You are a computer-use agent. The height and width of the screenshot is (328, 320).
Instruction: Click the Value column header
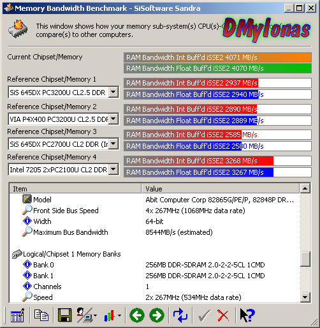click(x=221, y=188)
